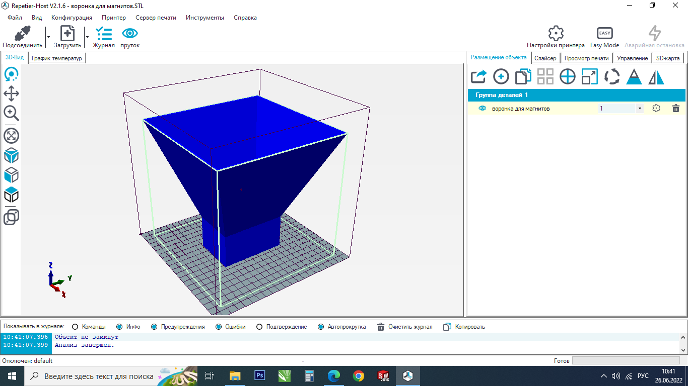Toggle eye visibility of воронка для магнитов
Screen dimensions: 688x386
(x=482, y=108)
